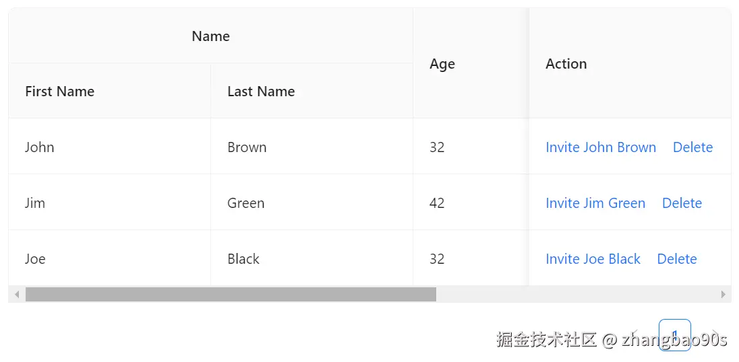
Task: Click the Invite Jim Green link
Action: 595,203
